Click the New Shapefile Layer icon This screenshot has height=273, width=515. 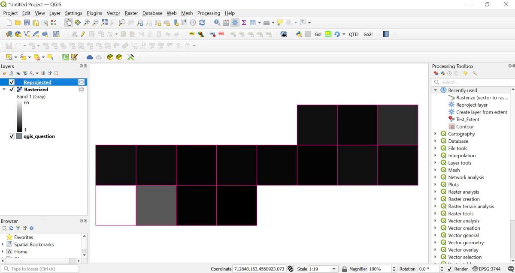pyautogui.click(x=27, y=34)
